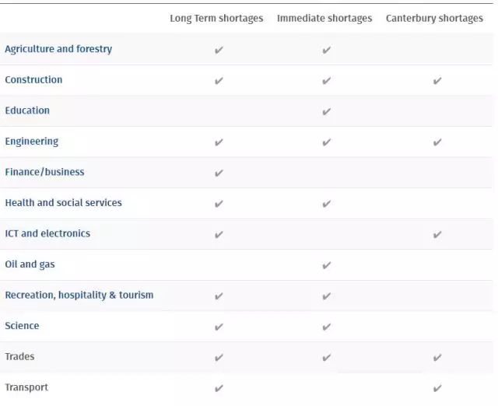Click the Long Term shortages column header

(x=216, y=19)
